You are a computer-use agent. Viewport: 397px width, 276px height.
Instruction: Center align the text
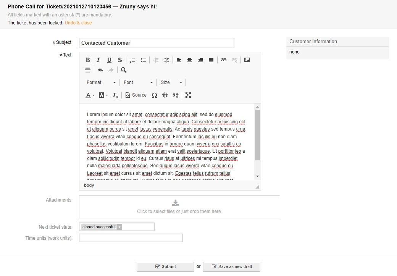(190, 60)
